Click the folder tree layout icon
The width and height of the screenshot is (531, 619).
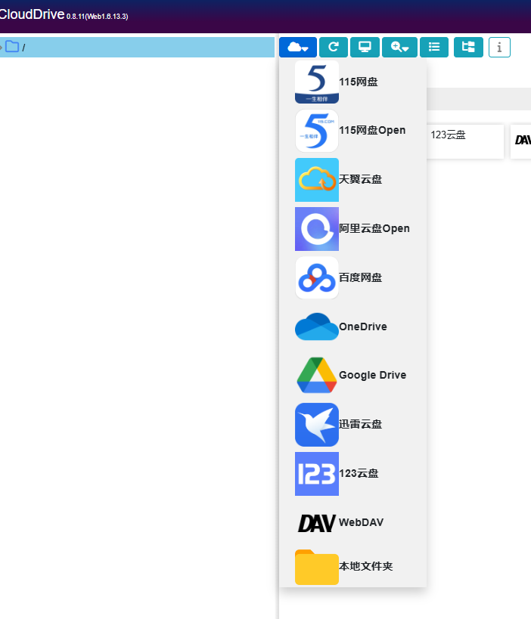(x=468, y=48)
